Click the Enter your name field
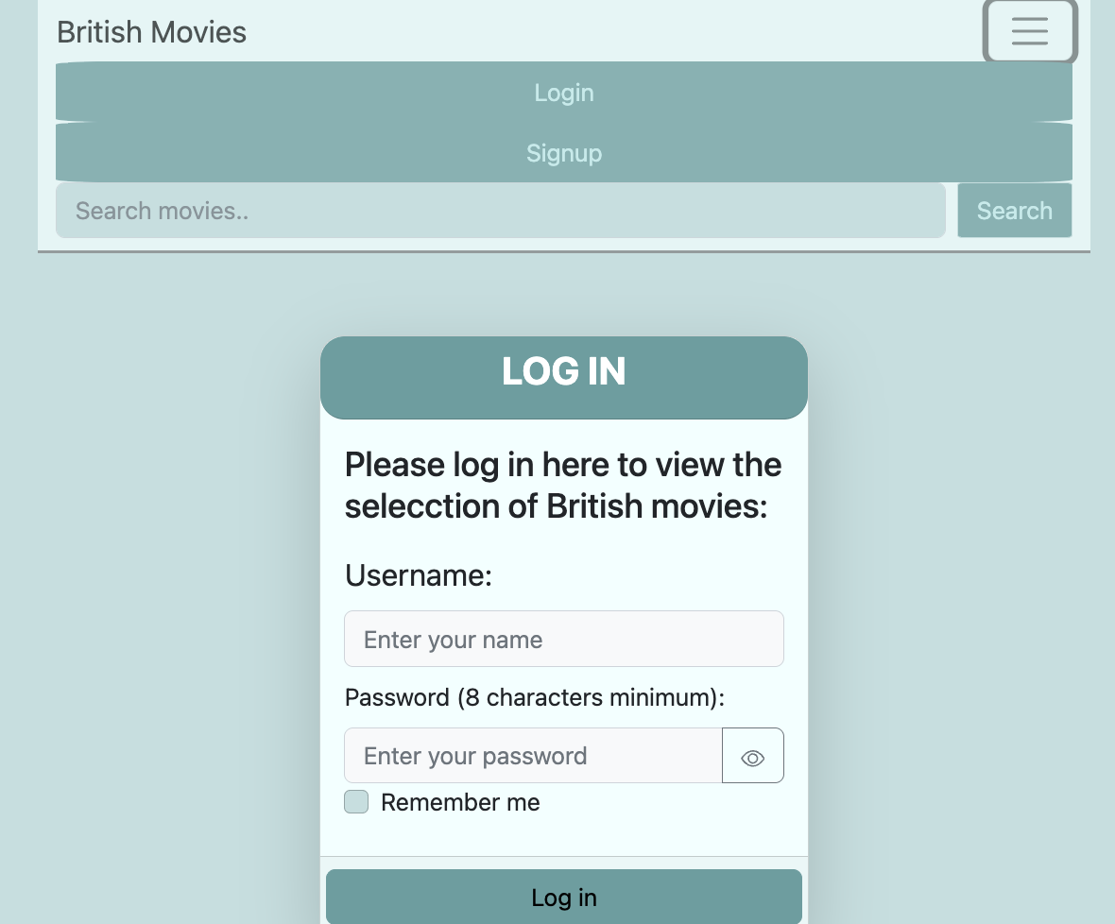 click(564, 639)
